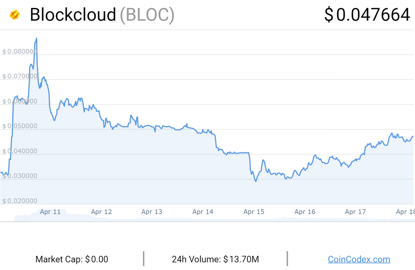Click the $0.080000 price axis label

(20, 52)
